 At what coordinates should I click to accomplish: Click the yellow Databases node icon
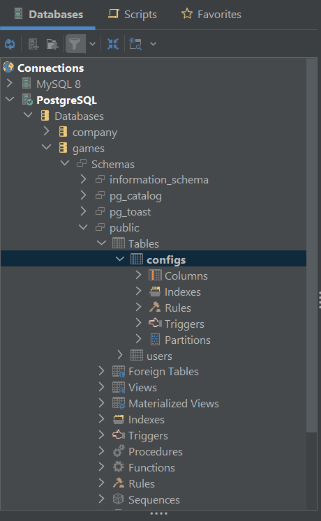(45, 116)
